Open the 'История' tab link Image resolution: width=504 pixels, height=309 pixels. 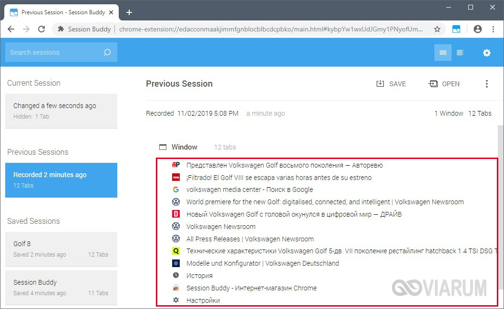tap(199, 276)
